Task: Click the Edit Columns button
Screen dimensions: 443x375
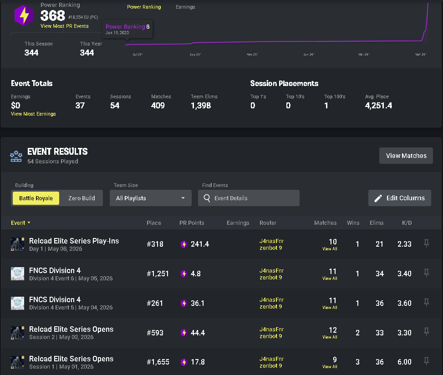Action: tap(399, 198)
